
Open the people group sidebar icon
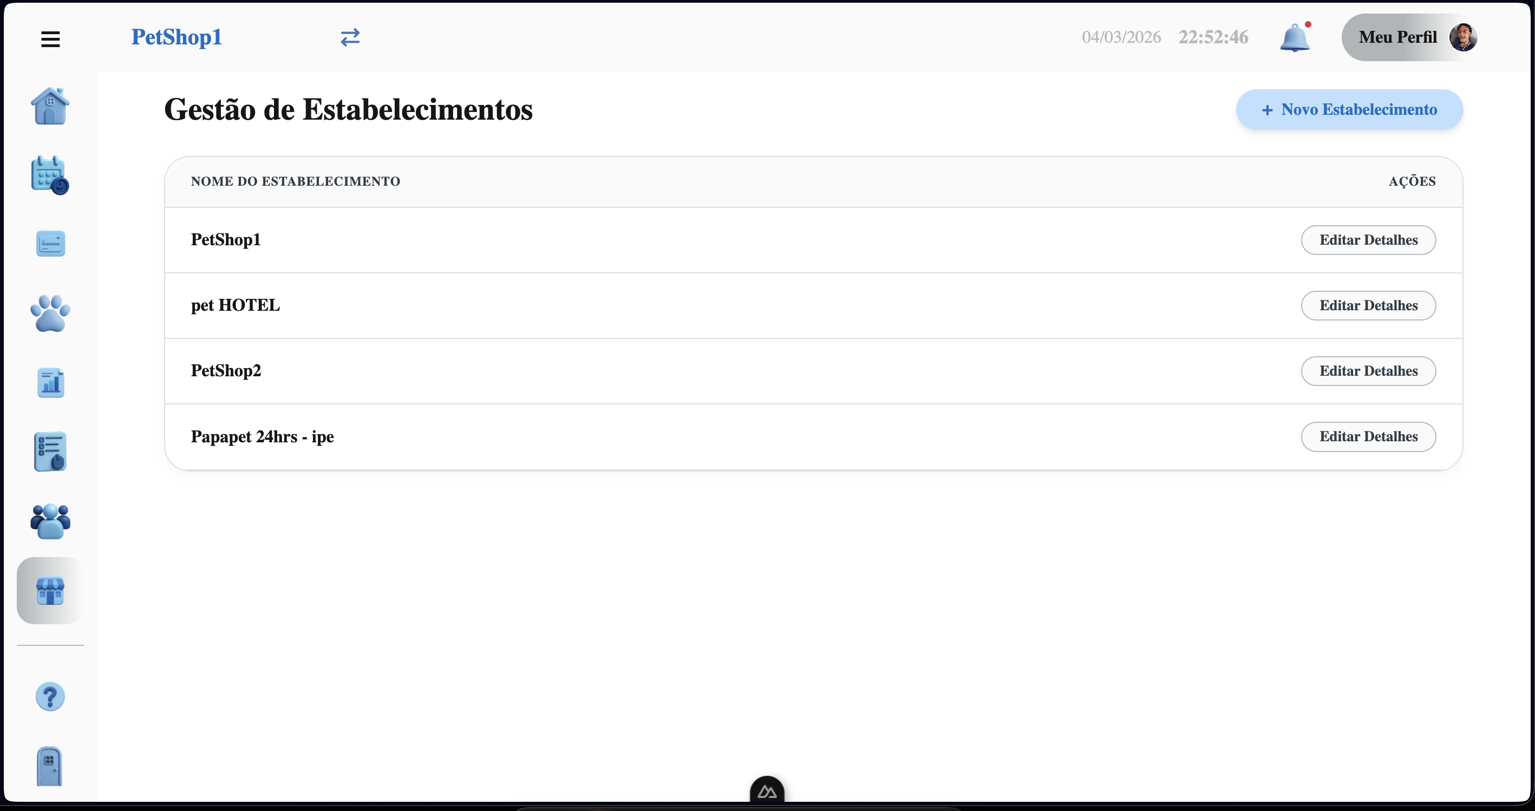[x=50, y=521]
